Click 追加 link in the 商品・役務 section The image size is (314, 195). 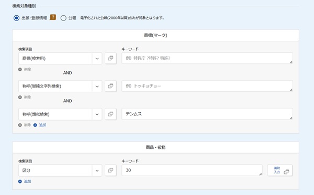(x=27, y=181)
